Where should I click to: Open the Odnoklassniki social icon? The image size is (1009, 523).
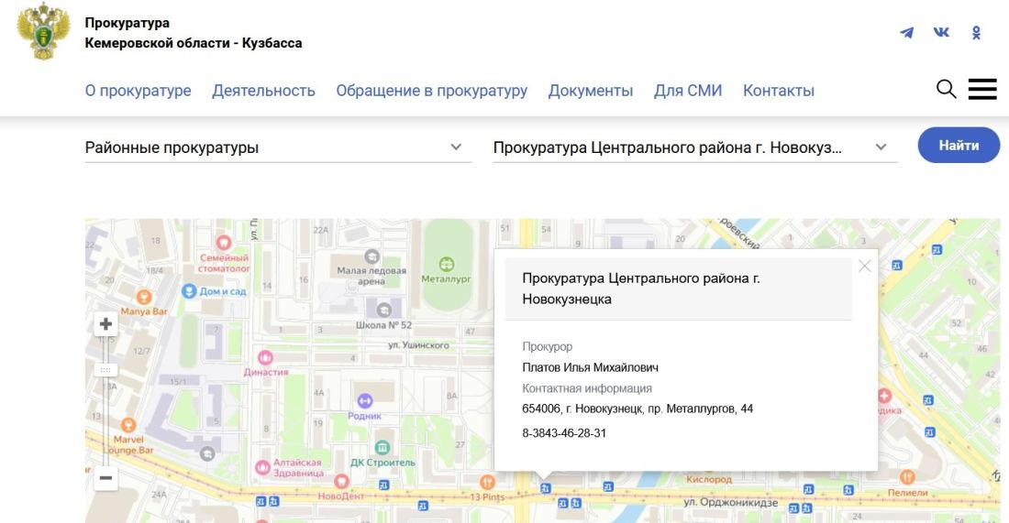(x=976, y=33)
